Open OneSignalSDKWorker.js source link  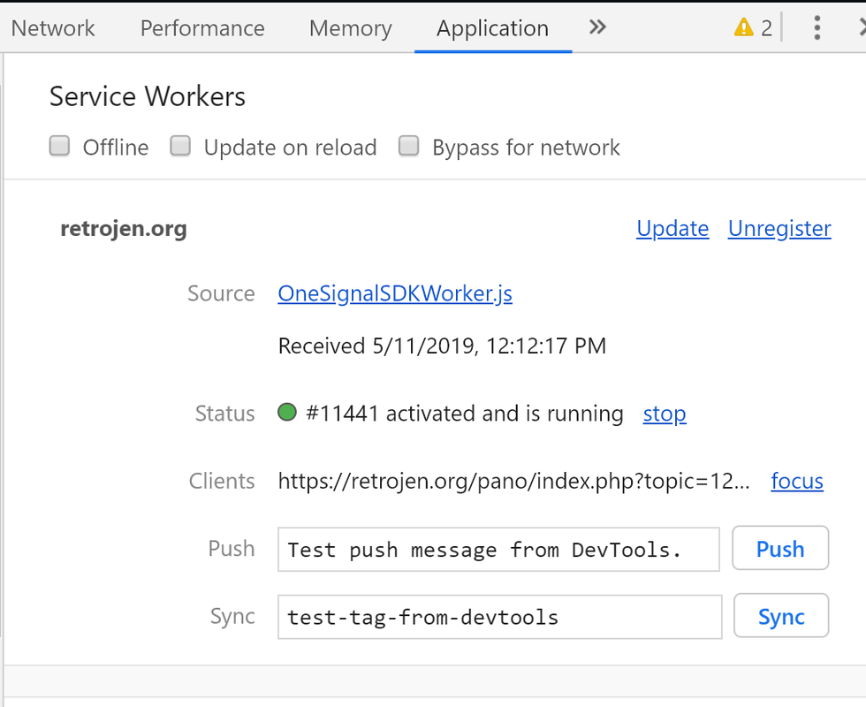(395, 293)
